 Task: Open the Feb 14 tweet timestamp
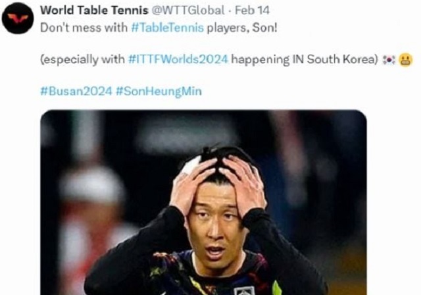coord(252,11)
